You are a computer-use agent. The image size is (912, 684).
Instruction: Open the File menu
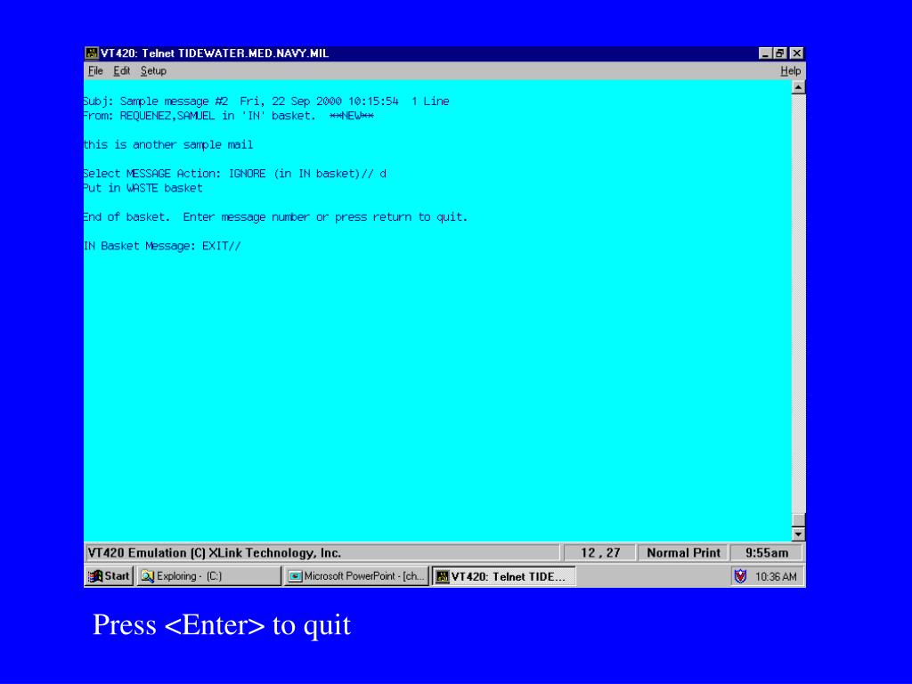95,71
